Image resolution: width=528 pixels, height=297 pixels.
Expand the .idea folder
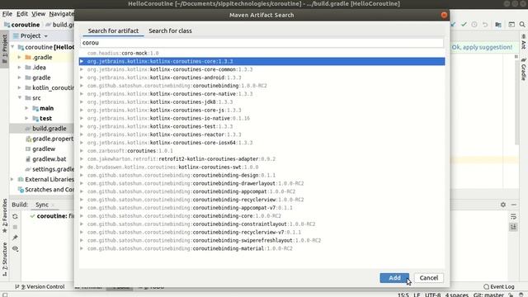click(20, 68)
